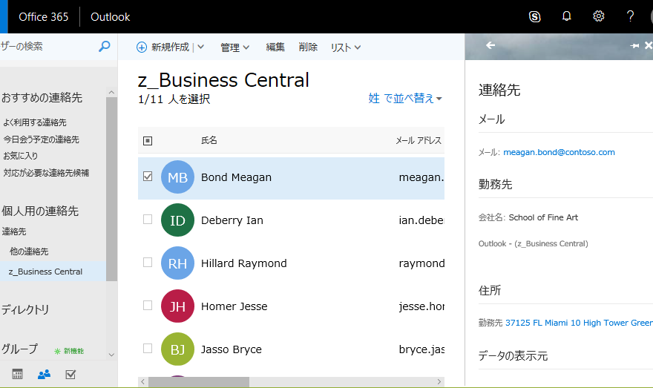Check the Jasso Bryce checkbox
Screen dimensions: 653x388
point(148,348)
